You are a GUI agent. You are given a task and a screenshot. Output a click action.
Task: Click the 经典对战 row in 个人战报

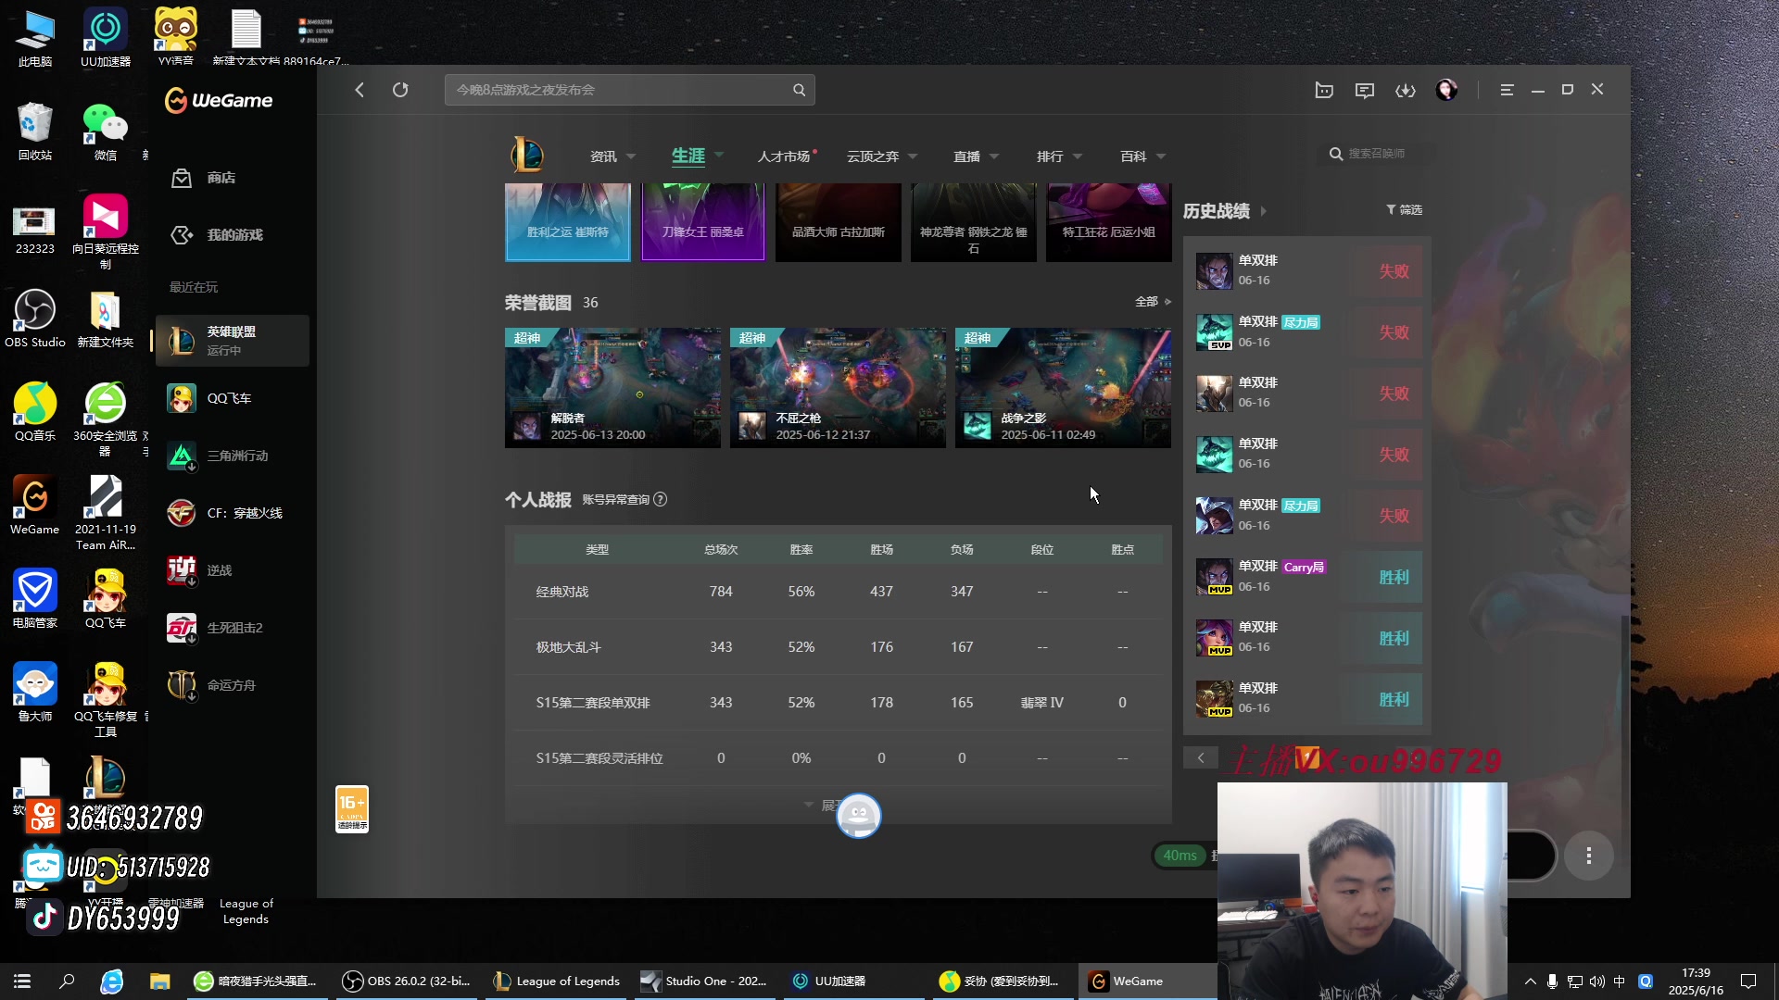(x=839, y=592)
